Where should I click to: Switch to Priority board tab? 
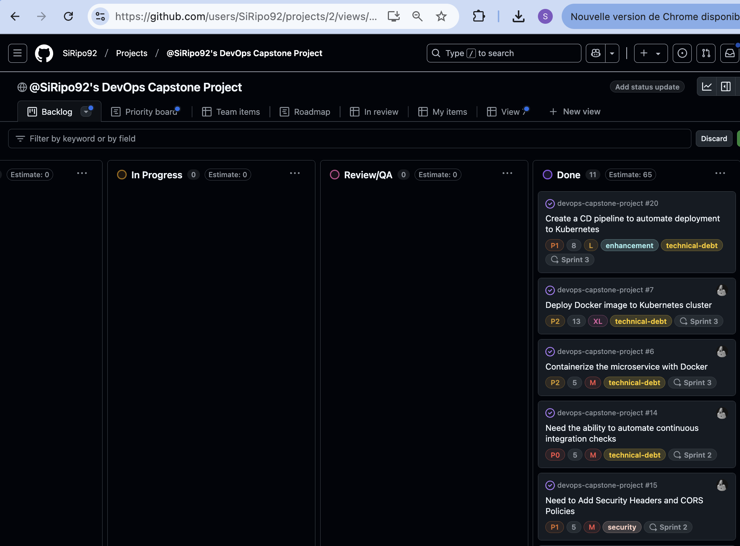click(146, 112)
